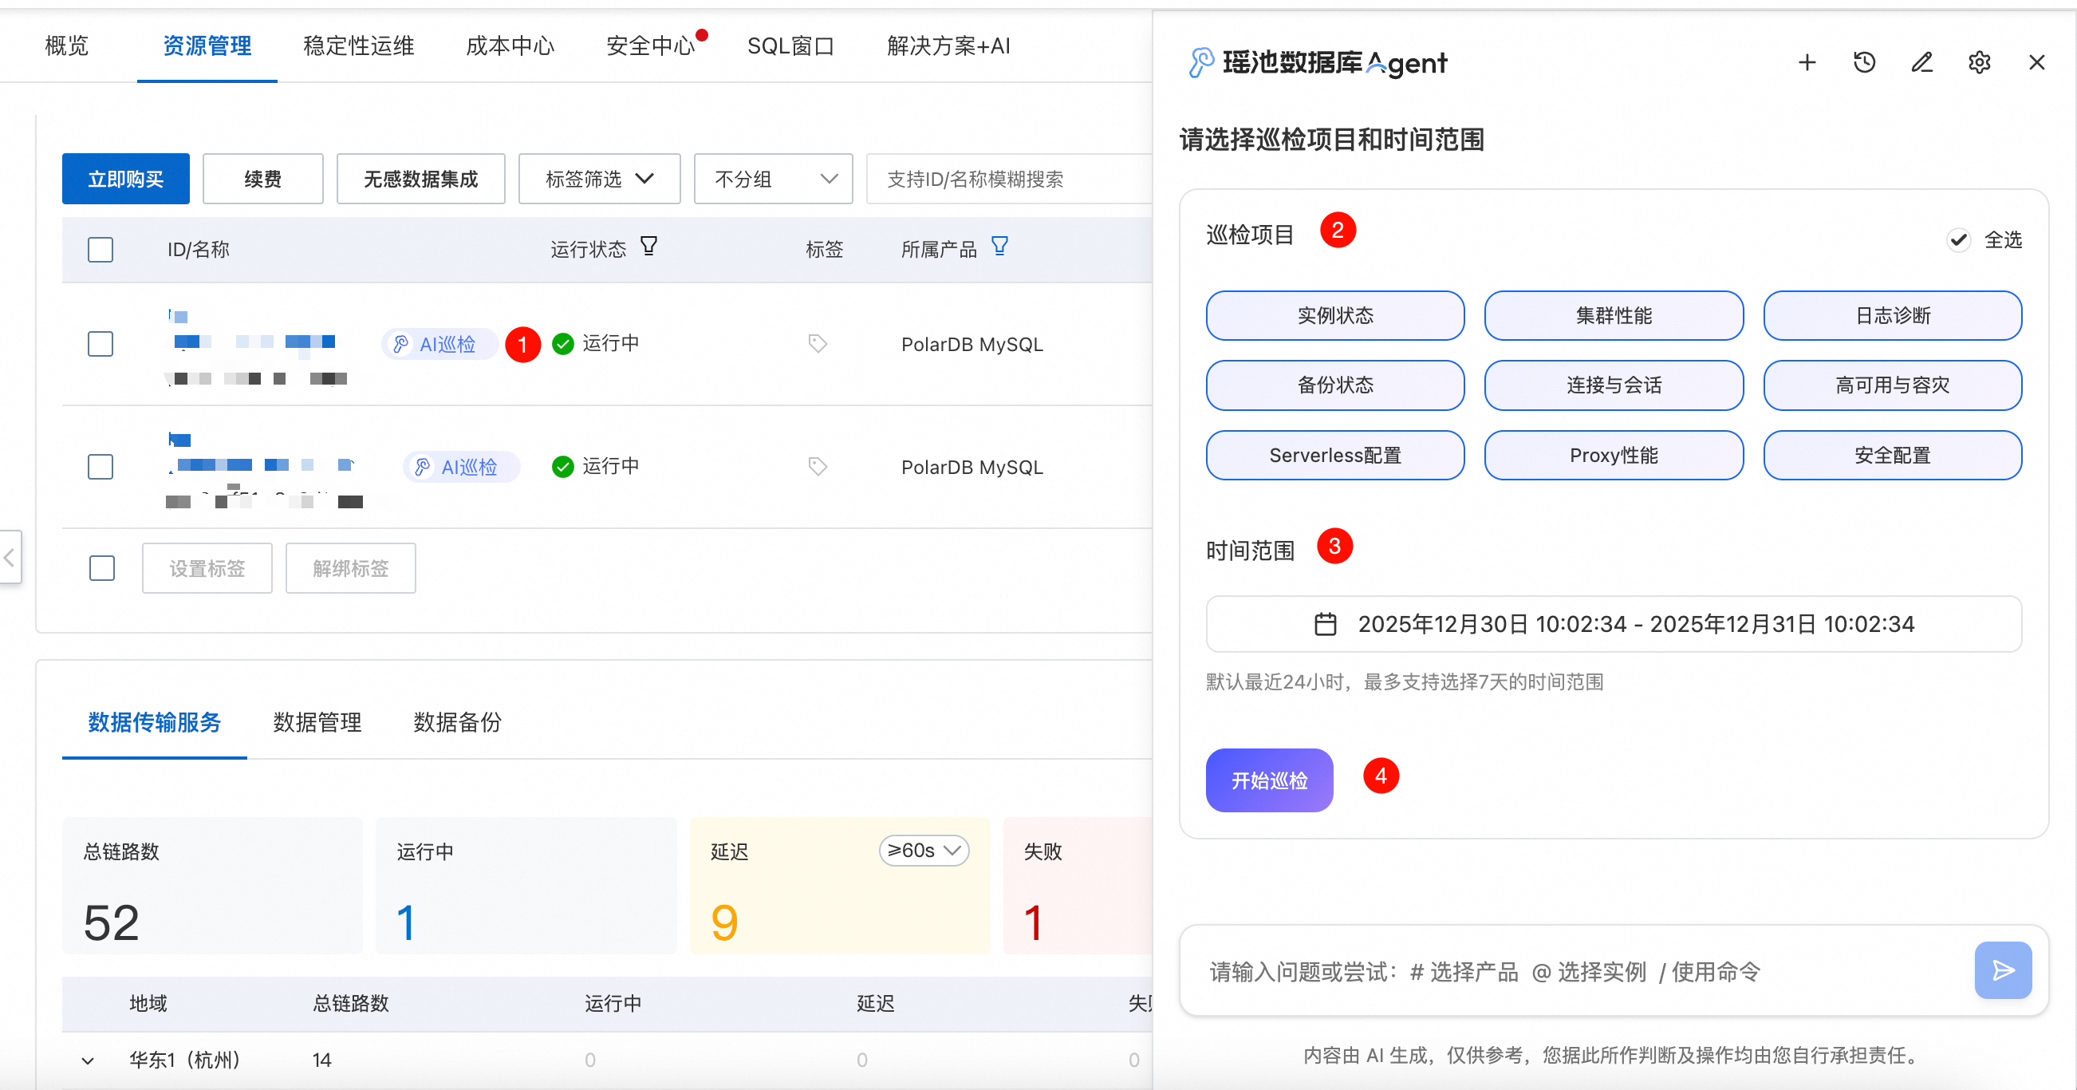Screen dimensions: 2077x1090
Task: Open the calendar icon in time range field
Action: [x=1325, y=624]
